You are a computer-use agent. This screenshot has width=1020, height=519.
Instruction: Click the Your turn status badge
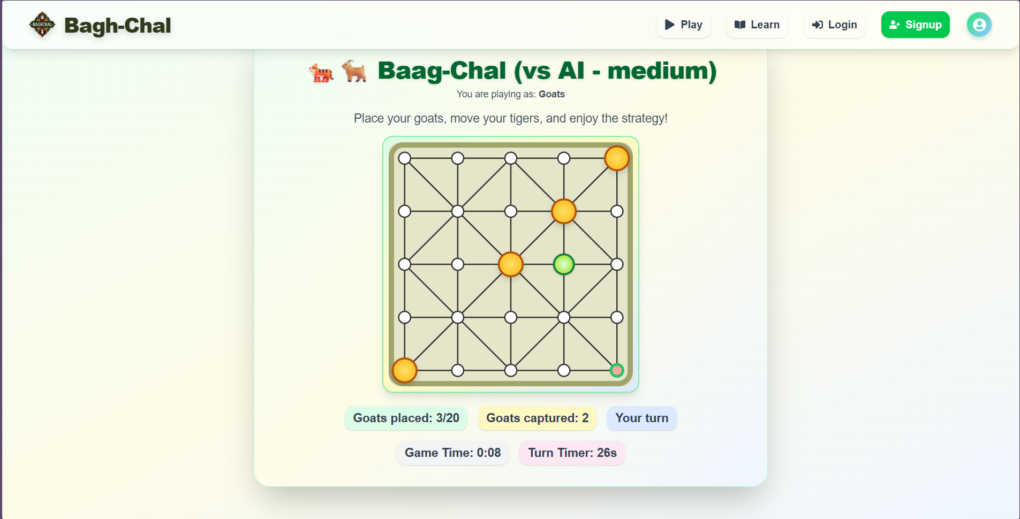(641, 418)
